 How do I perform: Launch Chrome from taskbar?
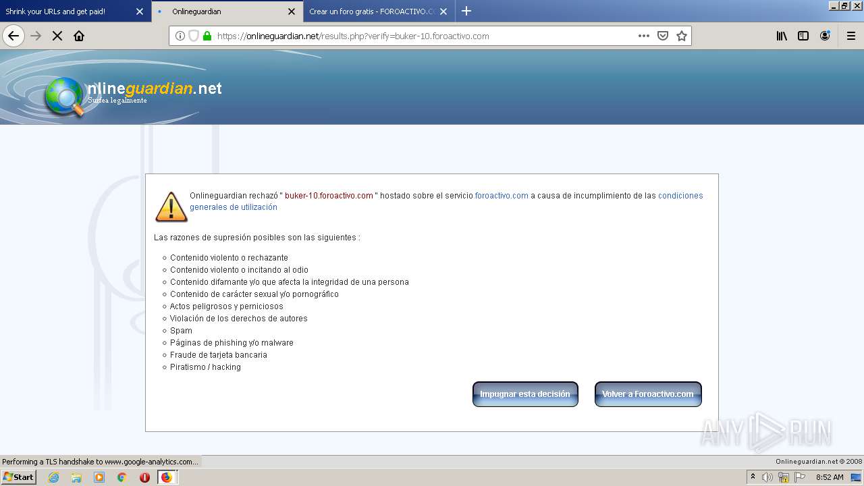click(x=122, y=477)
